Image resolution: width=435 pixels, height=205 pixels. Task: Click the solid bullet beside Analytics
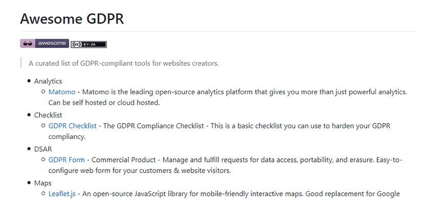29,81
